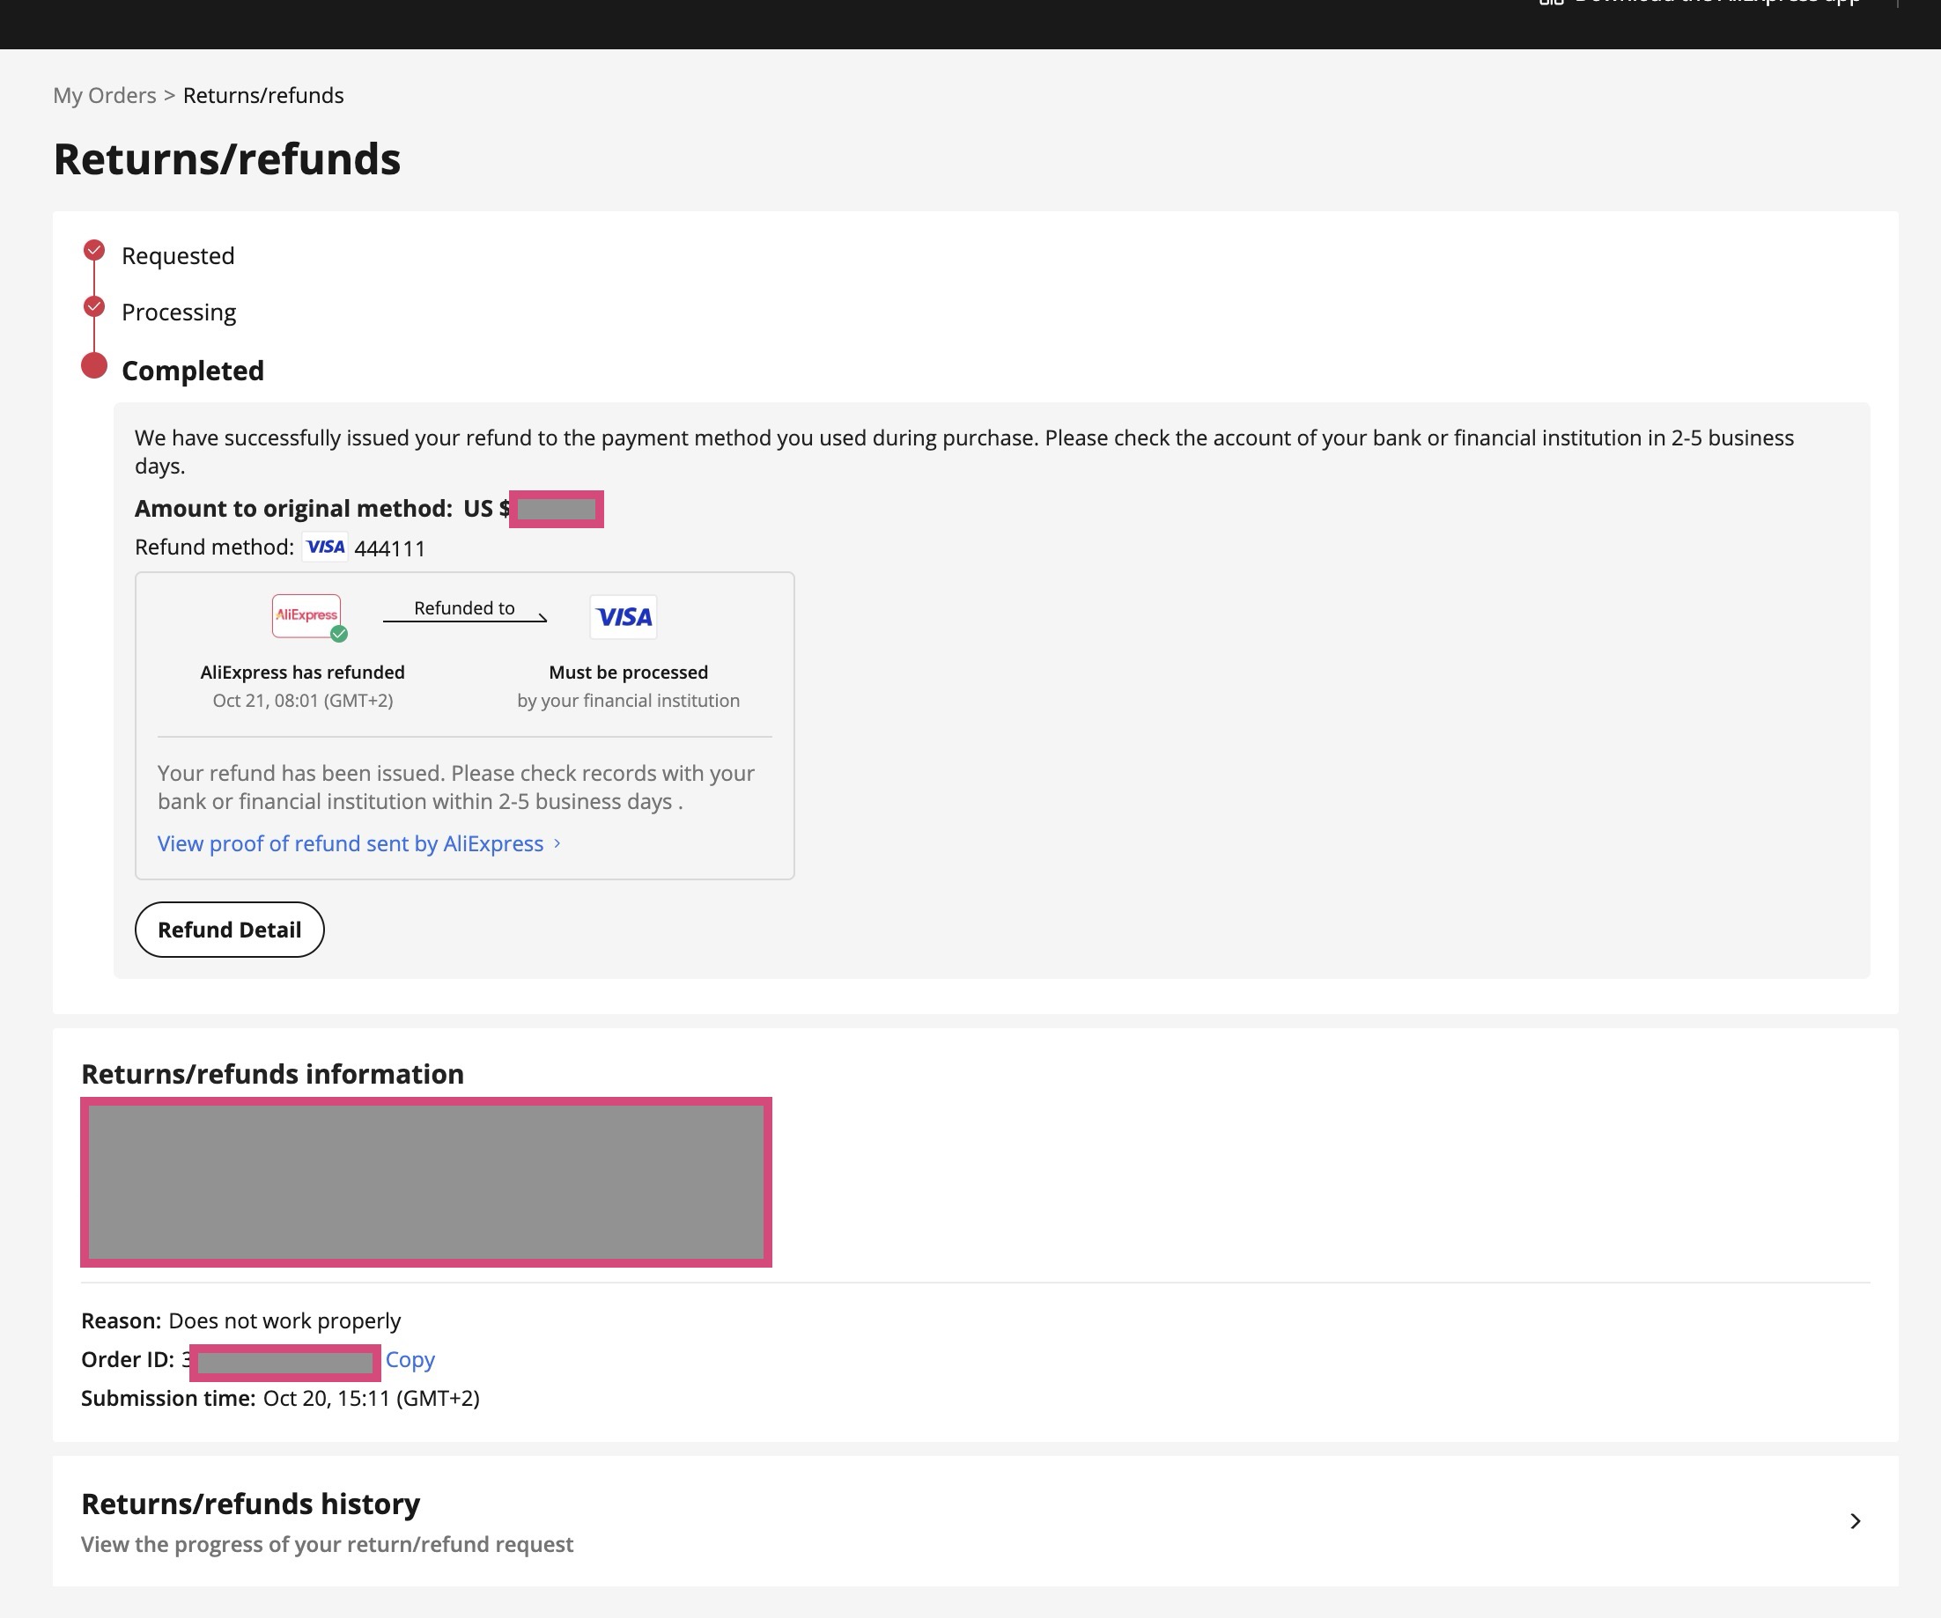Click the Refunded to arrow label
The image size is (1941, 1618).
(464, 608)
